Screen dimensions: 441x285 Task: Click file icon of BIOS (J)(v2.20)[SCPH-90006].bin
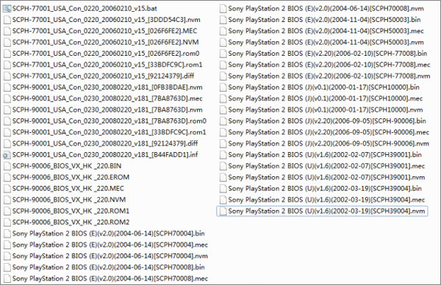[223, 121]
